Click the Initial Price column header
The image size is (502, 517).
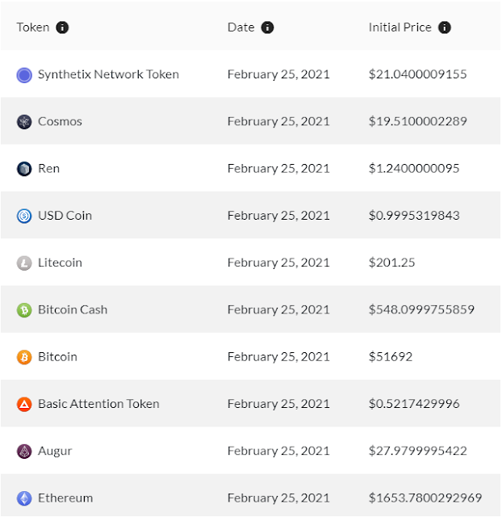400,27
